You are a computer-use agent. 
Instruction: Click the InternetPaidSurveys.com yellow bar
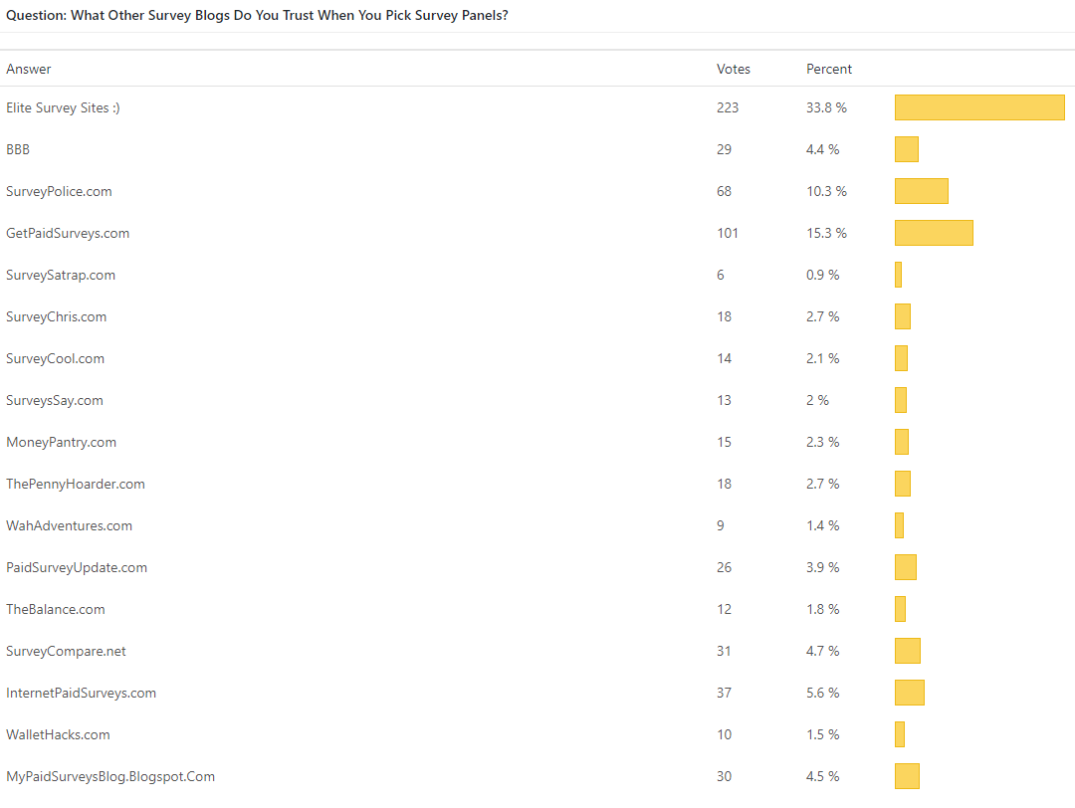[x=910, y=693]
